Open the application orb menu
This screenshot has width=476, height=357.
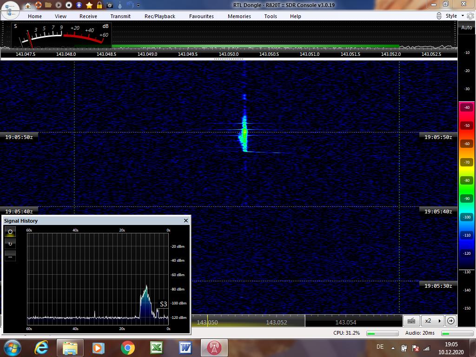point(10,10)
